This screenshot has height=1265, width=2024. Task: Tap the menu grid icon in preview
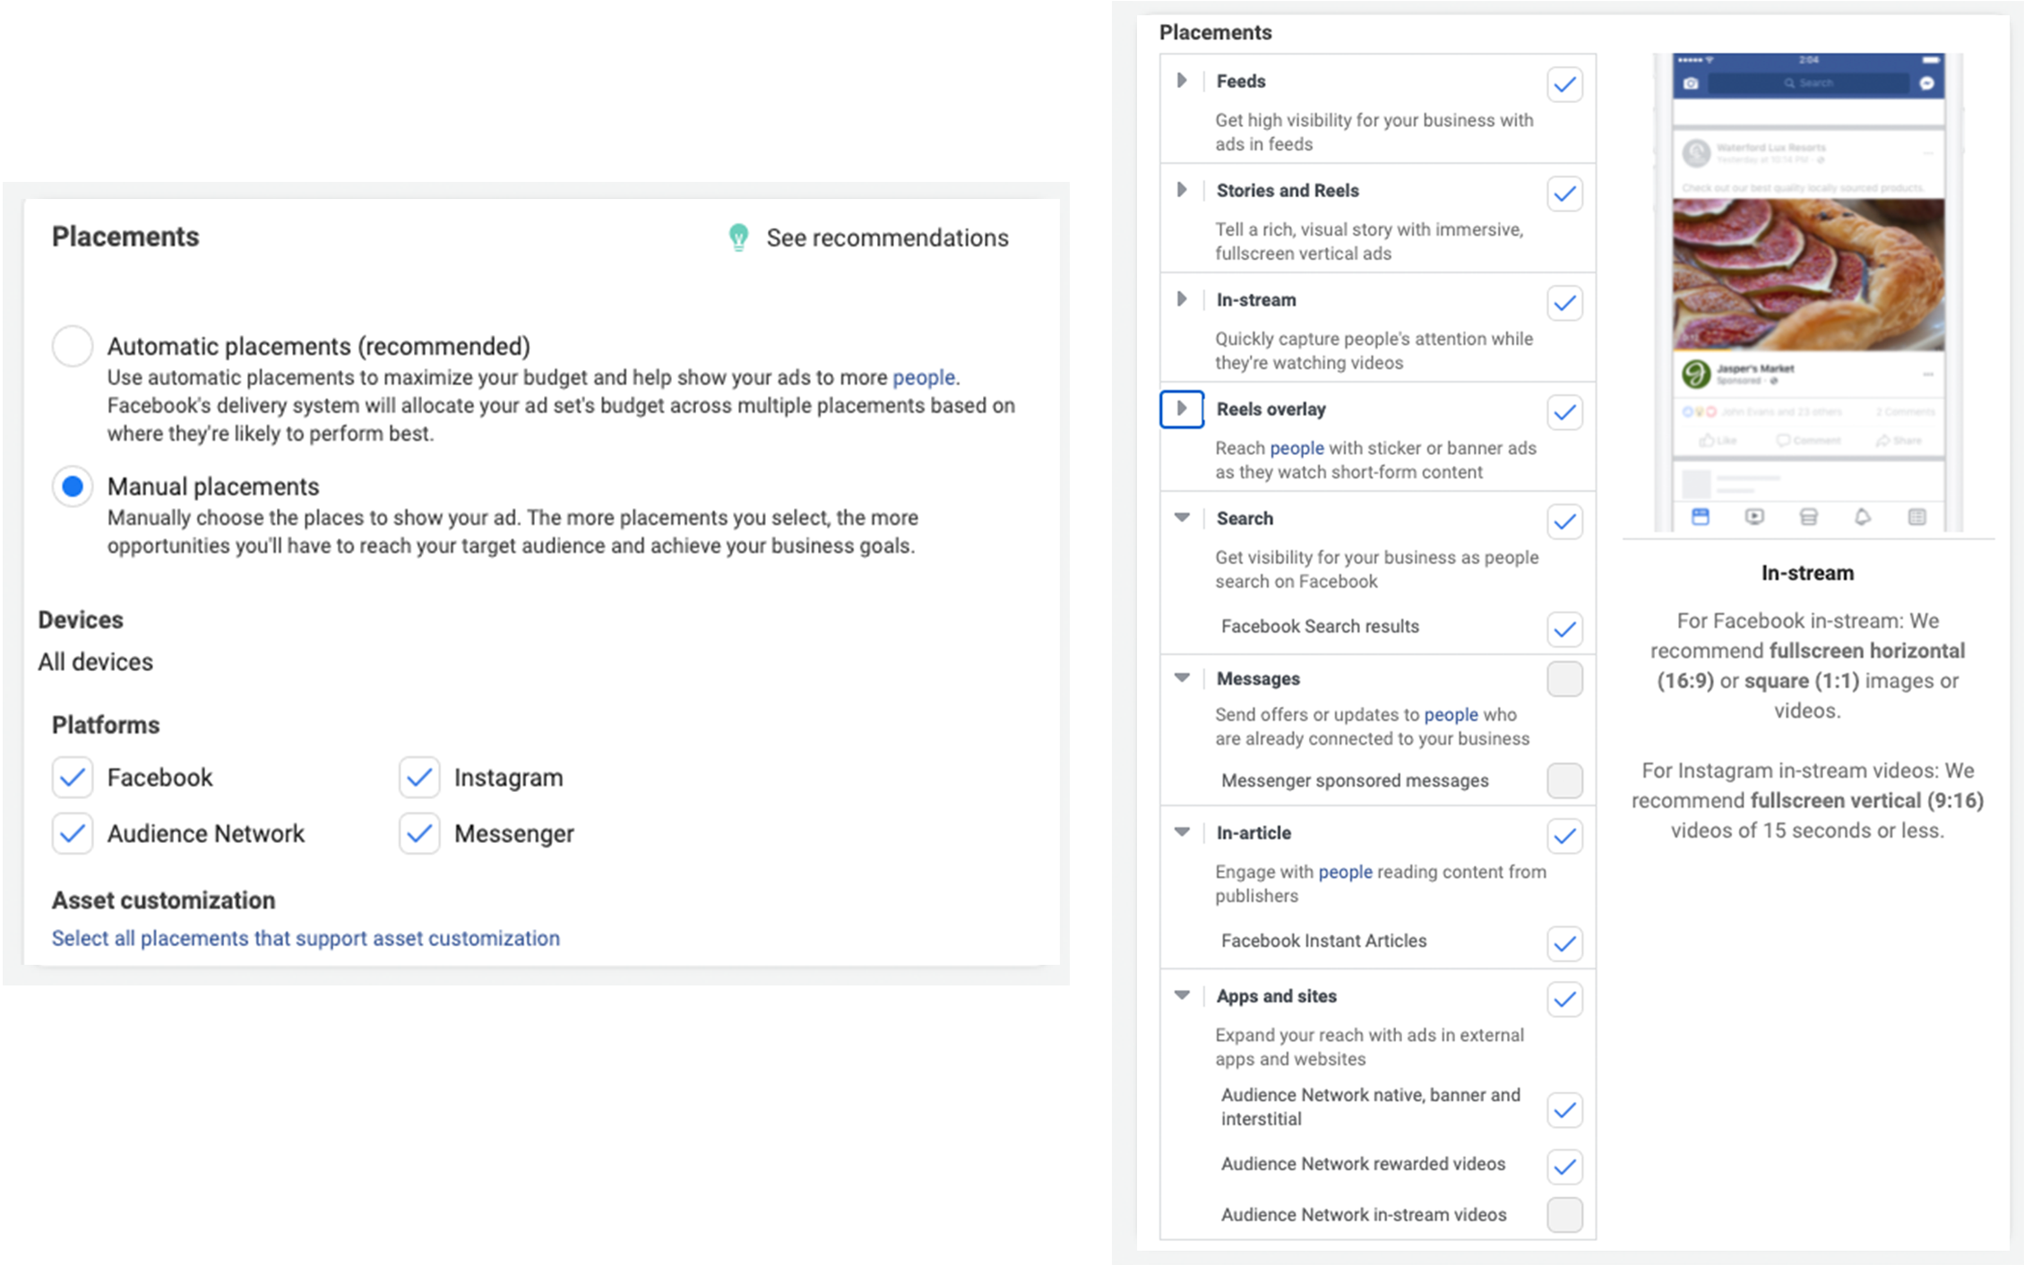(x=1916, y=517)
